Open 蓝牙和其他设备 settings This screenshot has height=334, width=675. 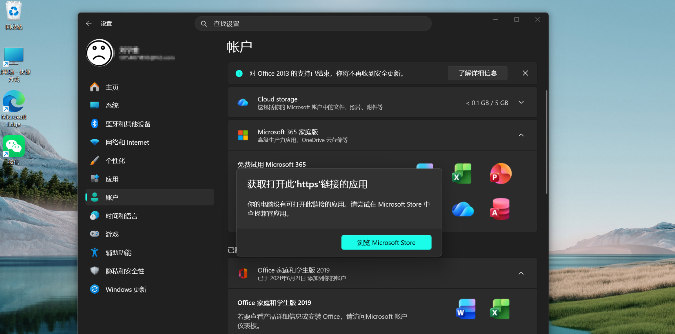click(149, 124)
